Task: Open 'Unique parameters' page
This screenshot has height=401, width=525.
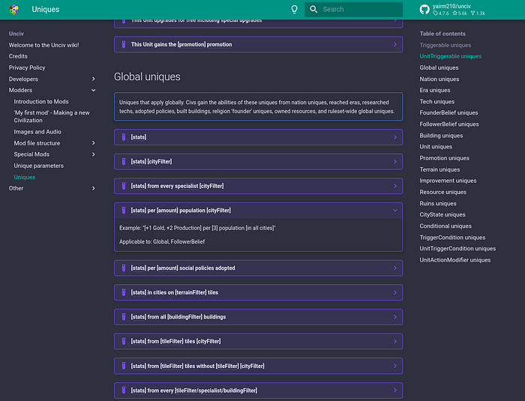Action: [x=38, y=166]
